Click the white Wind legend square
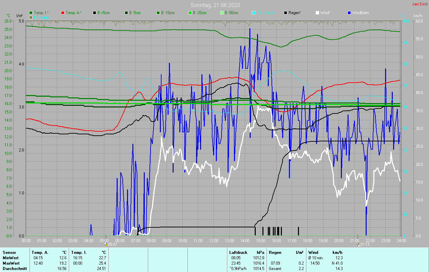This screenshot has height=272, width=429. pos(317,13)
